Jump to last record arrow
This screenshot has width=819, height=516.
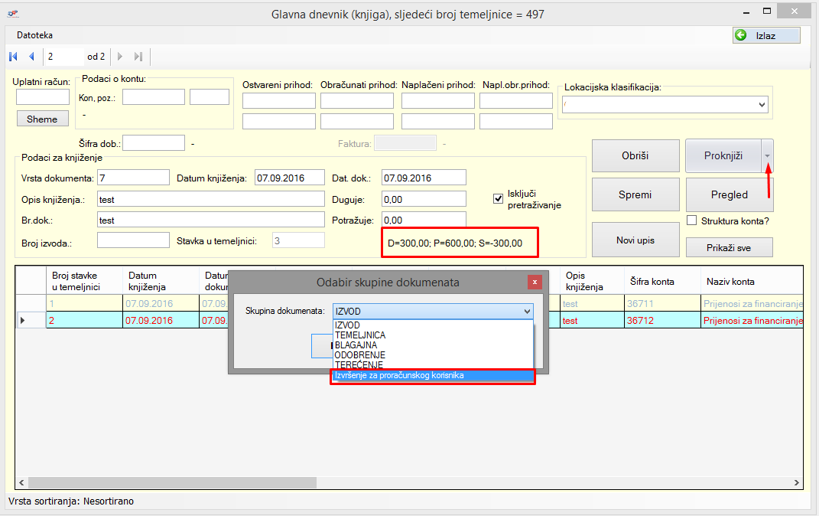pos(138,56)
